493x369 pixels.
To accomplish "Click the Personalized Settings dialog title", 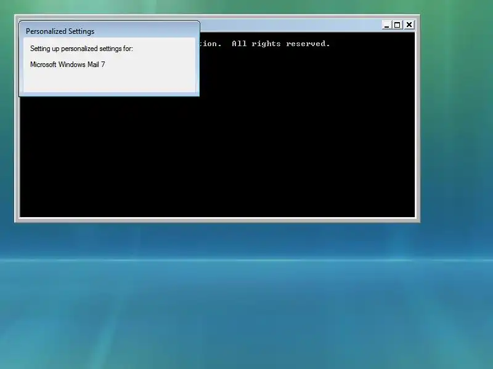I will point(60,31).
